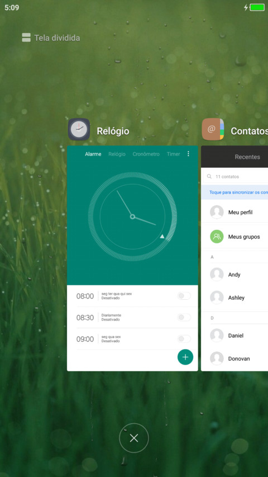Switch to the Alarme tab
The height and width of the screenshot is (477, 268).
pyautogui.click(x=93, y=154)
